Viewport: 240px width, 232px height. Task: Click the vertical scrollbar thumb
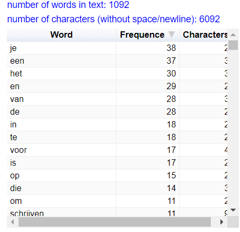click(x=233, y=45)
